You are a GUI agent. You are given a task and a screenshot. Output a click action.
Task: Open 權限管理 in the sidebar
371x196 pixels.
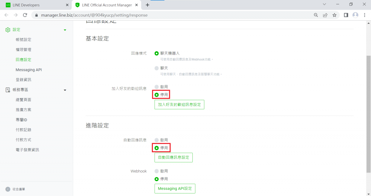tap(24, 50)
